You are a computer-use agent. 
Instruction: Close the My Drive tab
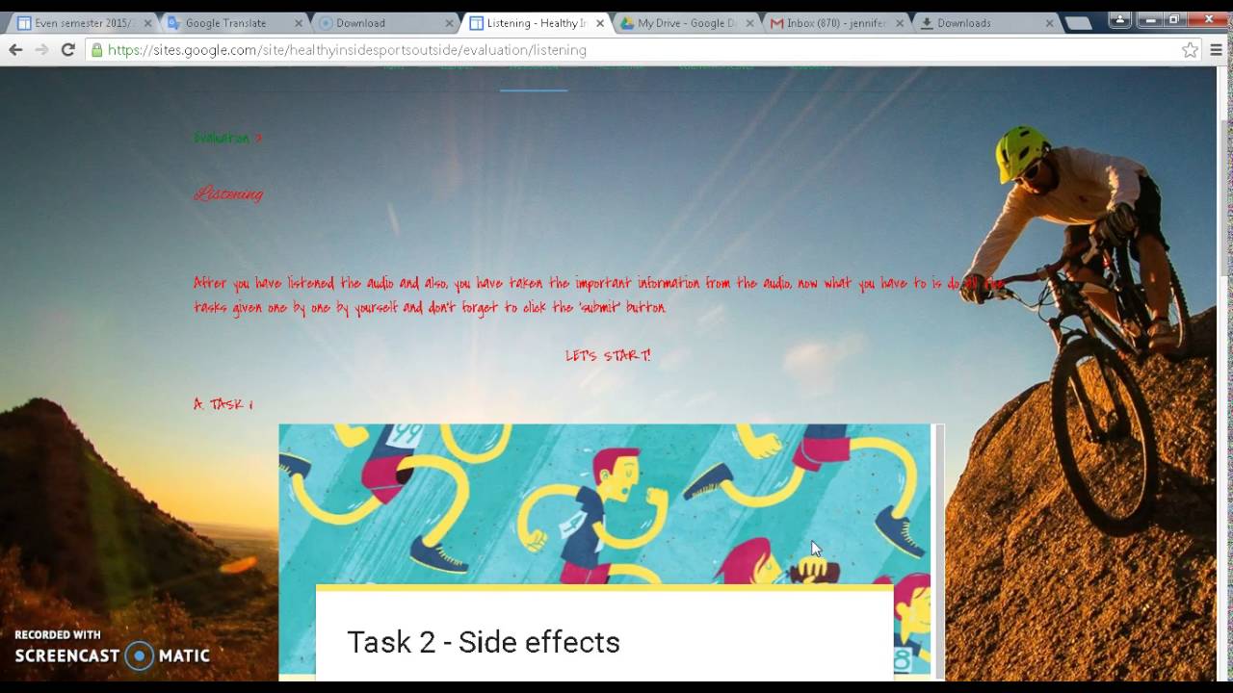click(x=749, y=23)
